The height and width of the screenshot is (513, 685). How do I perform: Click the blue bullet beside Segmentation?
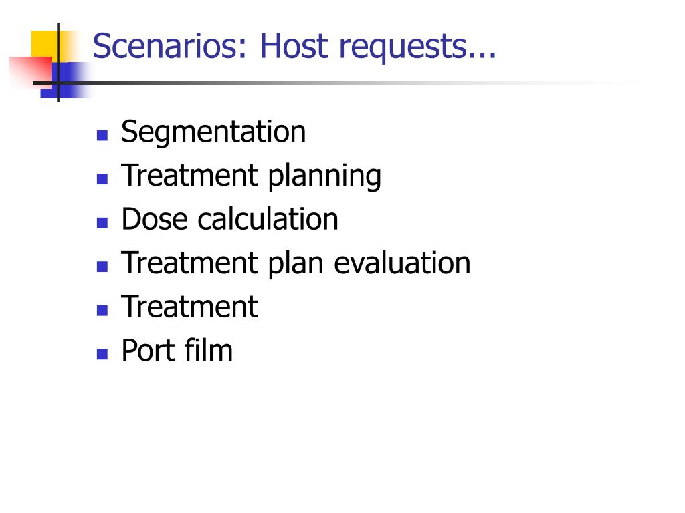tap(102, 135)
